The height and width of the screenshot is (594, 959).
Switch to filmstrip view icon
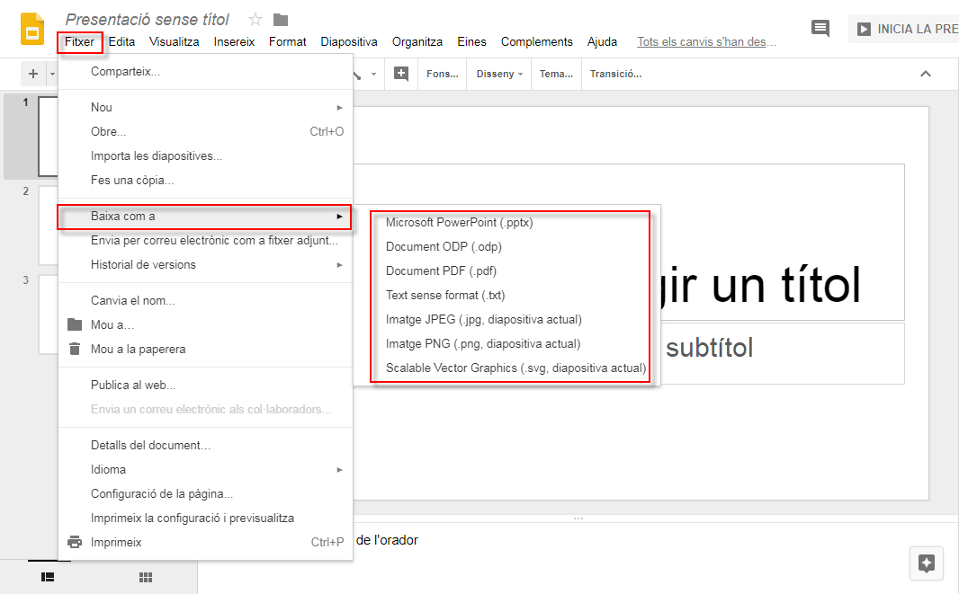[x=48, y=577]
